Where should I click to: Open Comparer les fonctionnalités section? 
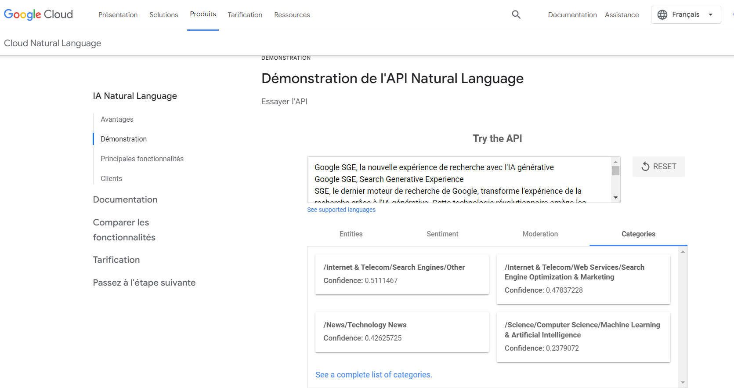point(124,230)
